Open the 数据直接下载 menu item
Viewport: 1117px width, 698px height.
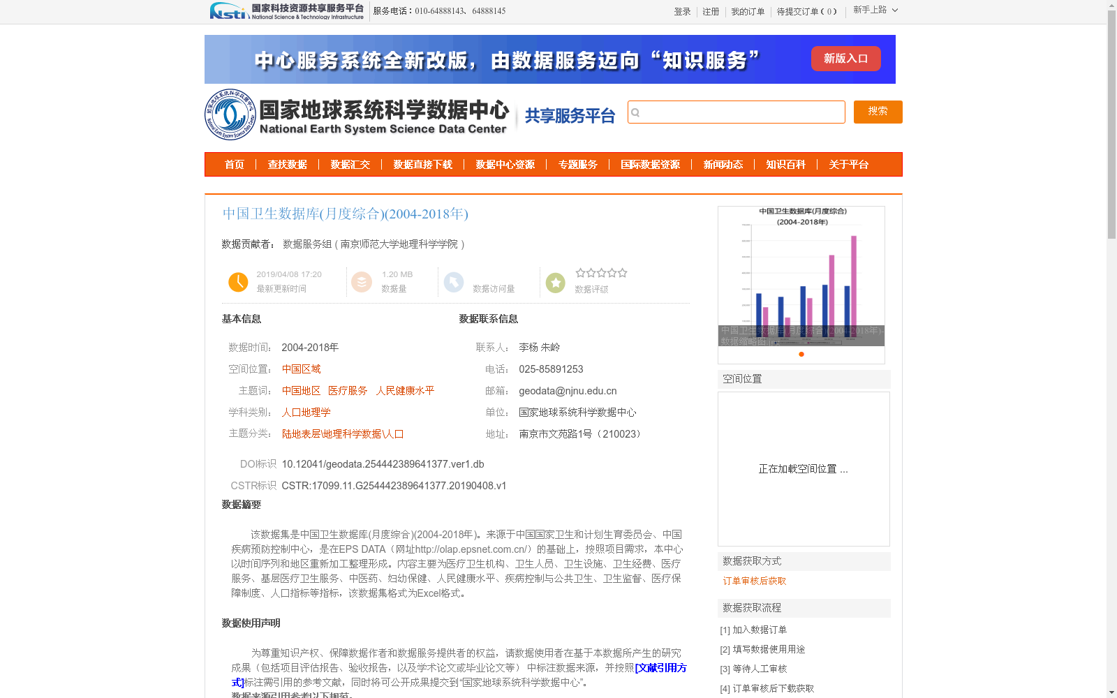[x=423, y=165]
